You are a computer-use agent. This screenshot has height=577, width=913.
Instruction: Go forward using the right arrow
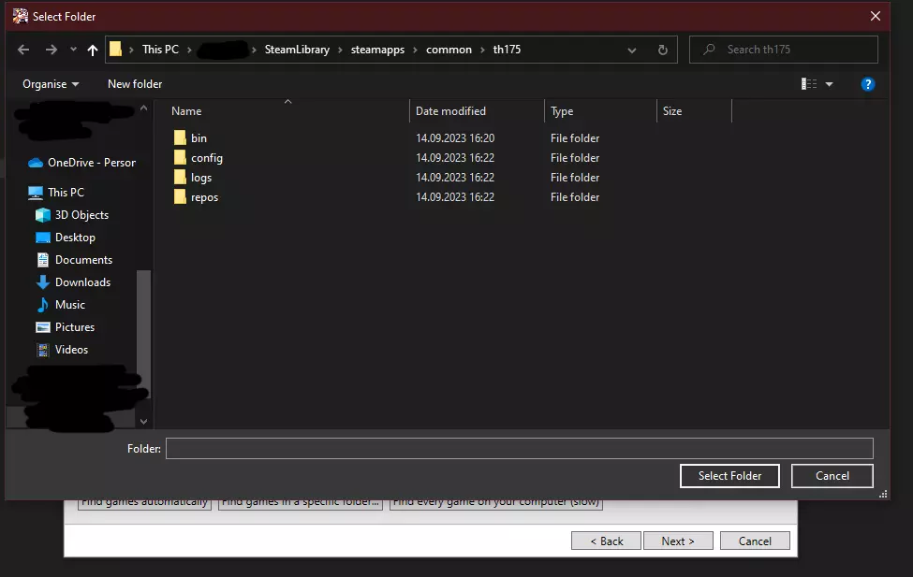52,50
